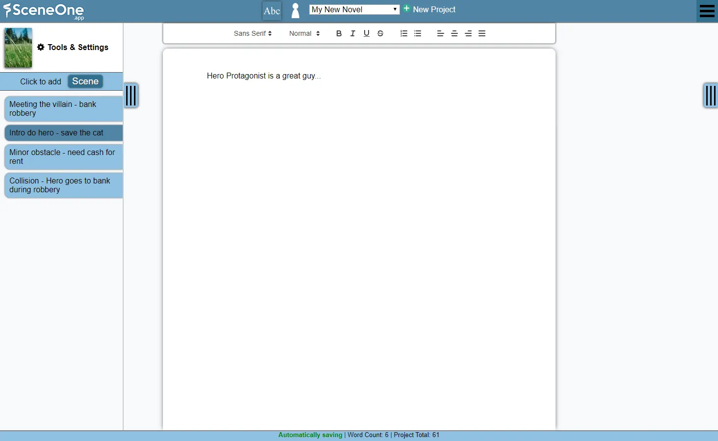Image resolution: width=718 pixels, height=441 pixels.
Task: Toggle bold formatting
Action: 339,33
